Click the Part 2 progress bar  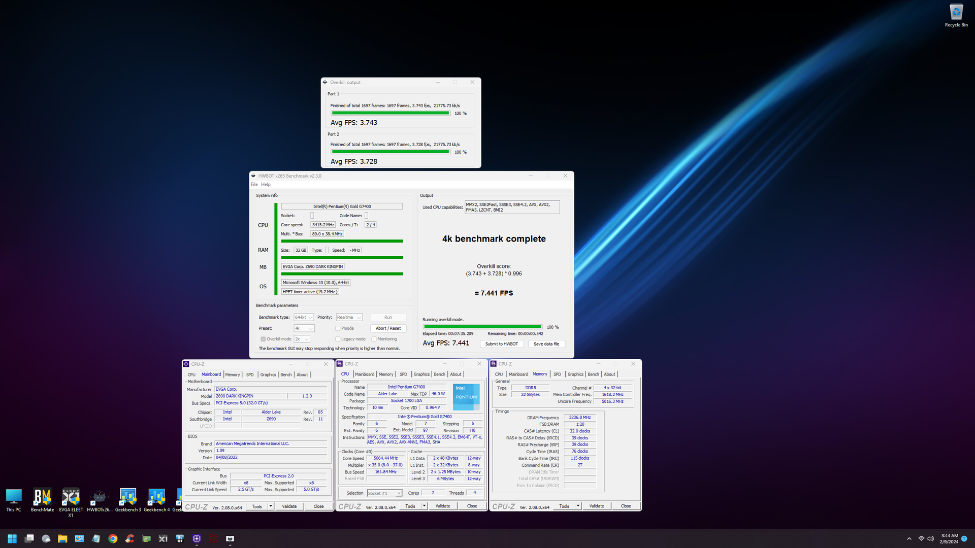(x=390, y=152)
